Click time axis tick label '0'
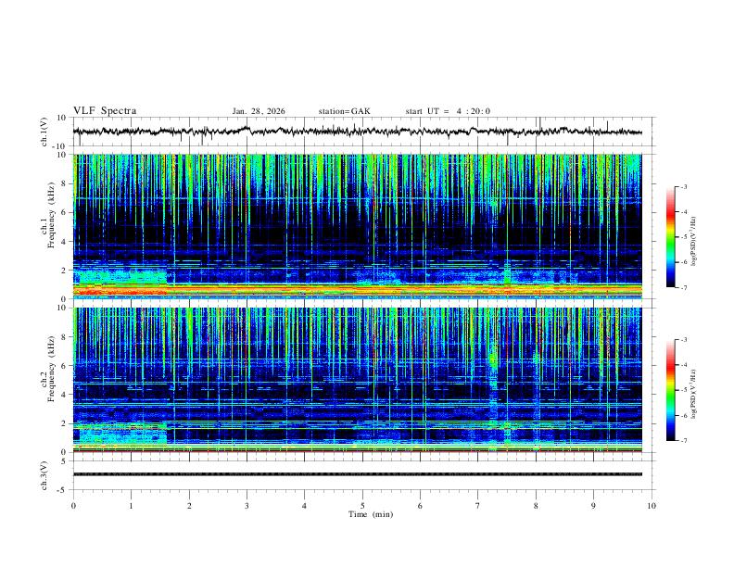Viewport: 734px width, 567px height. pyautogui.click(x=73, y=506)
